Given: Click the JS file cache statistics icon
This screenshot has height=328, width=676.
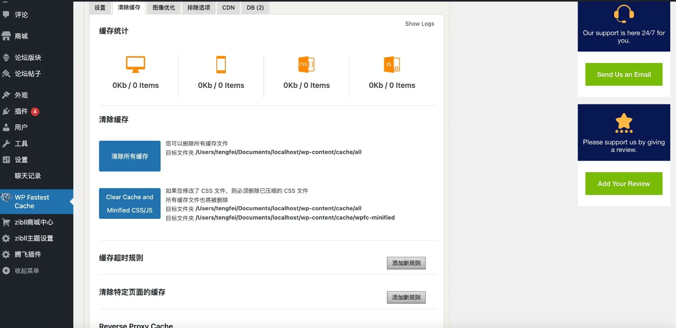Looking at the screenshot, I should tap(392, 65).
